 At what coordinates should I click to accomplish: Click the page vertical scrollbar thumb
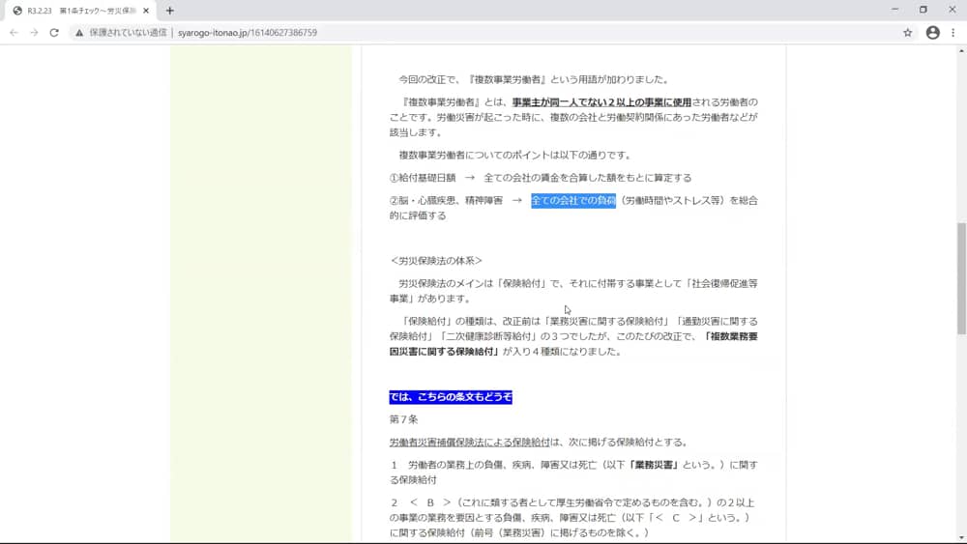coord(961,278)
